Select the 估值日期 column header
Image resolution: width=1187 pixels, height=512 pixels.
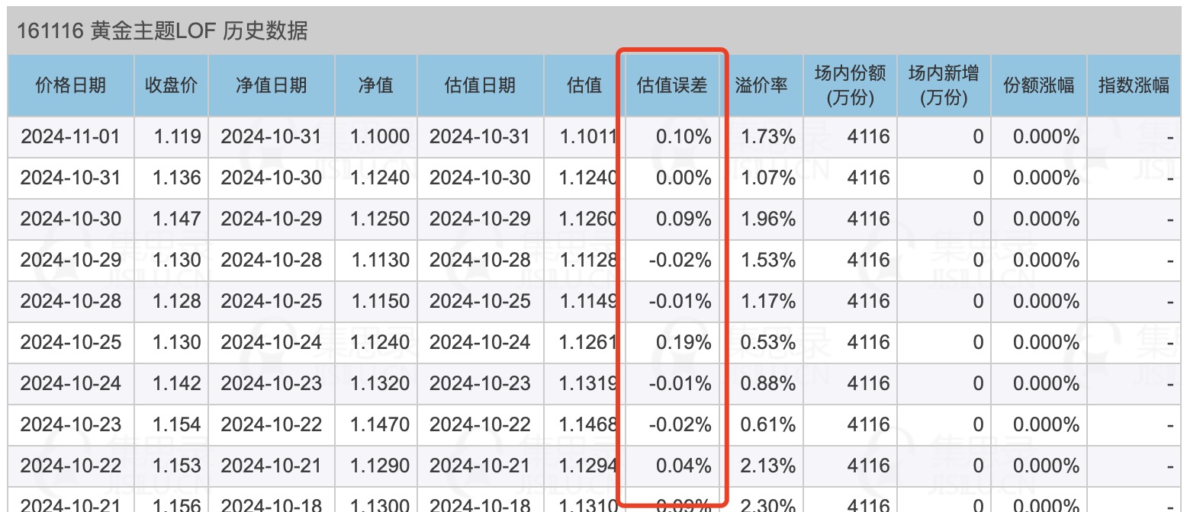pyautogui.click(x=480, y=85)
